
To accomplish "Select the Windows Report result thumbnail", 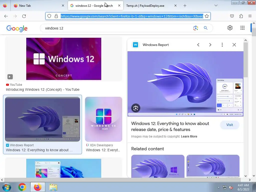I will (x=42, y=119).
